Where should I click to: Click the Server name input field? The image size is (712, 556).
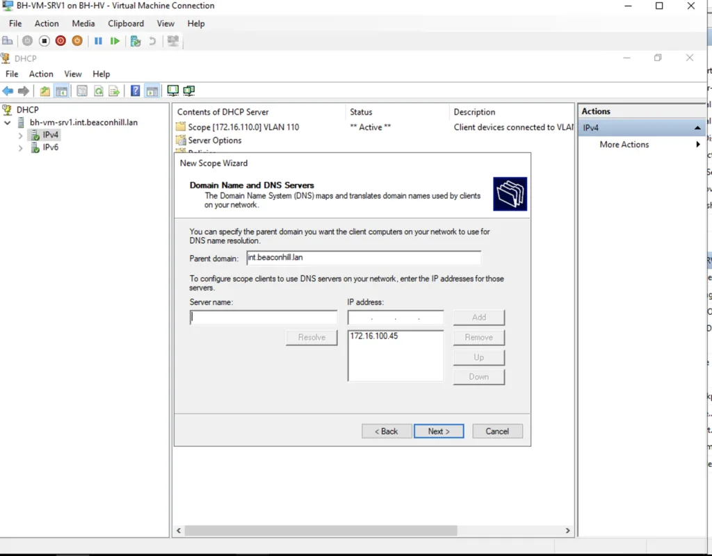tap(264, 317)
